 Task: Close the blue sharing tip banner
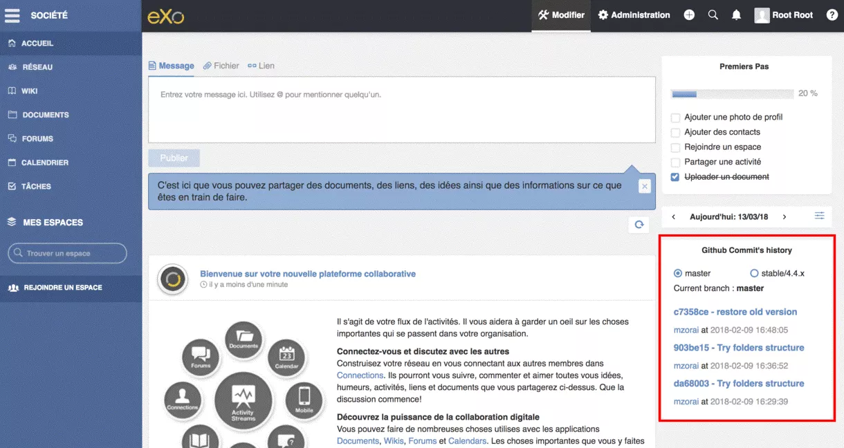click(644, 186)
